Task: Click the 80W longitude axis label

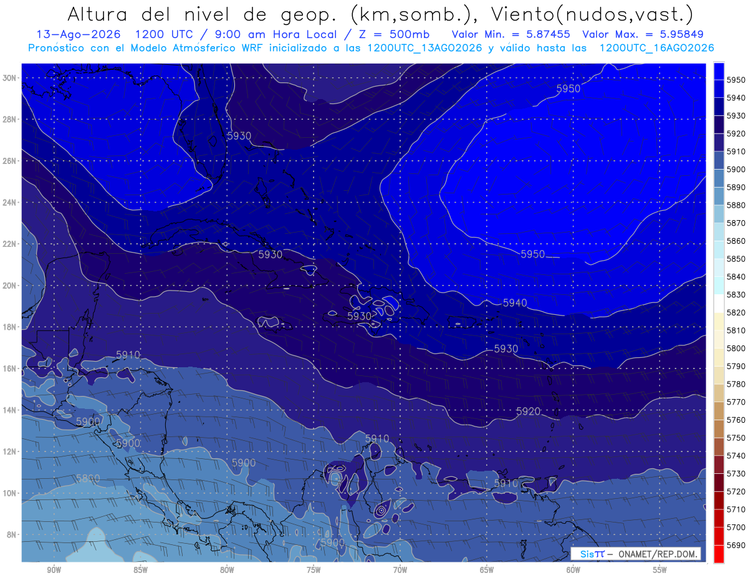Action: click(227, 570)
